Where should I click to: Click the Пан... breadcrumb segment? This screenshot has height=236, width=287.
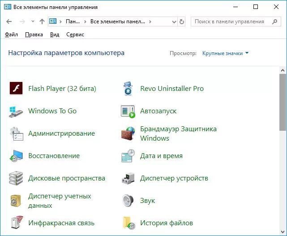[x=73, y=21]
